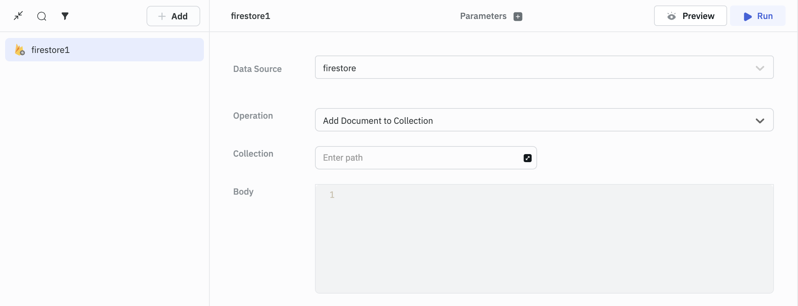
Task: Select firestore1 in the query list
Action: [104, 50]
